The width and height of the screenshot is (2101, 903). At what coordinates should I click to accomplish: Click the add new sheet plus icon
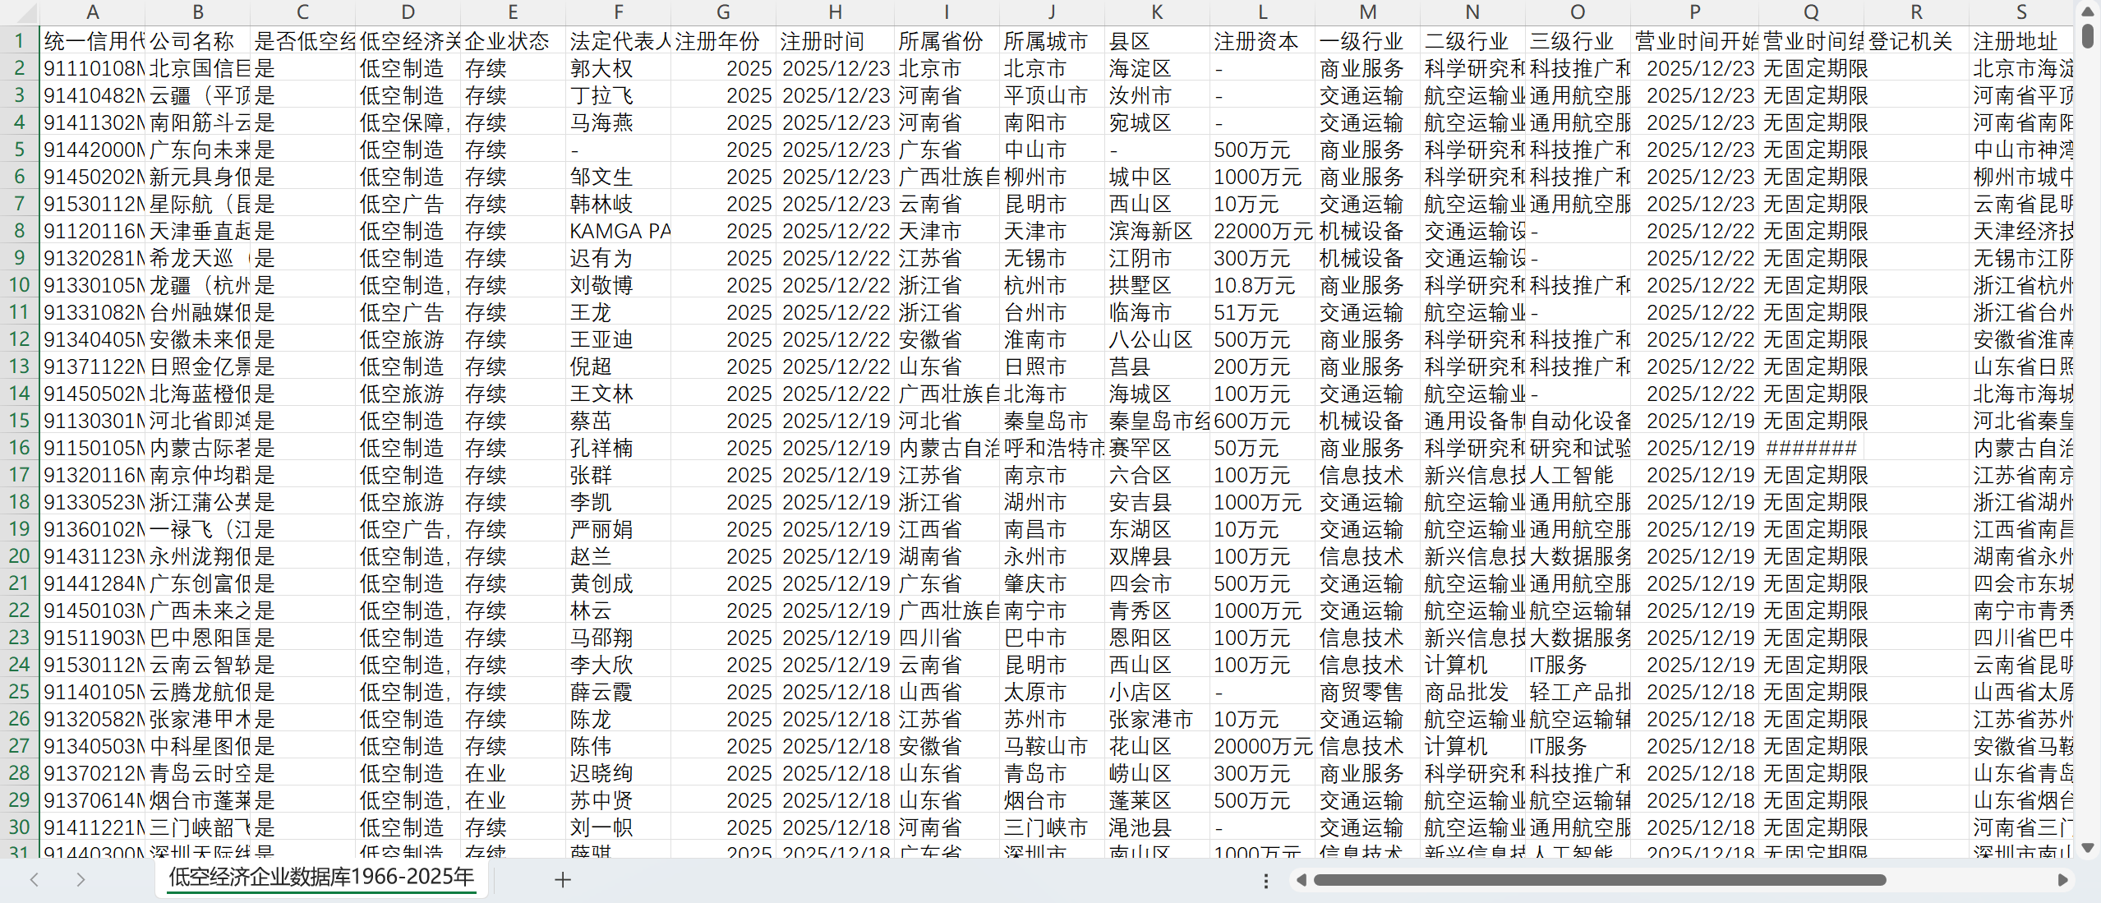(562, 880)
